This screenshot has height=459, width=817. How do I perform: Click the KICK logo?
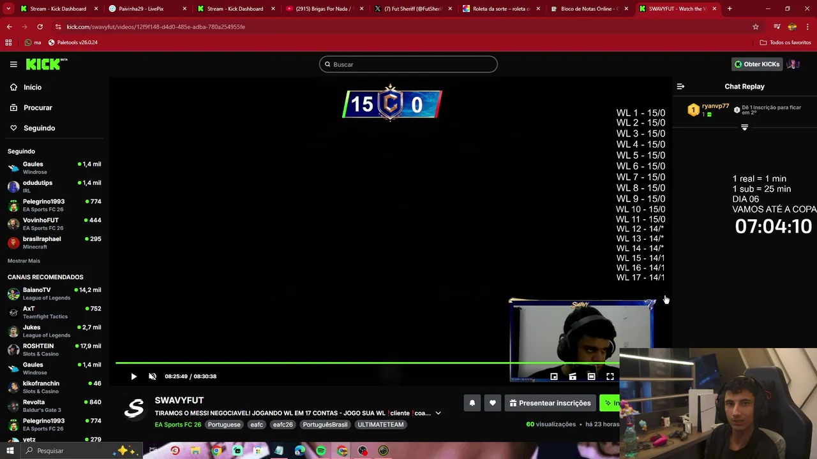[x=46, y=64]
